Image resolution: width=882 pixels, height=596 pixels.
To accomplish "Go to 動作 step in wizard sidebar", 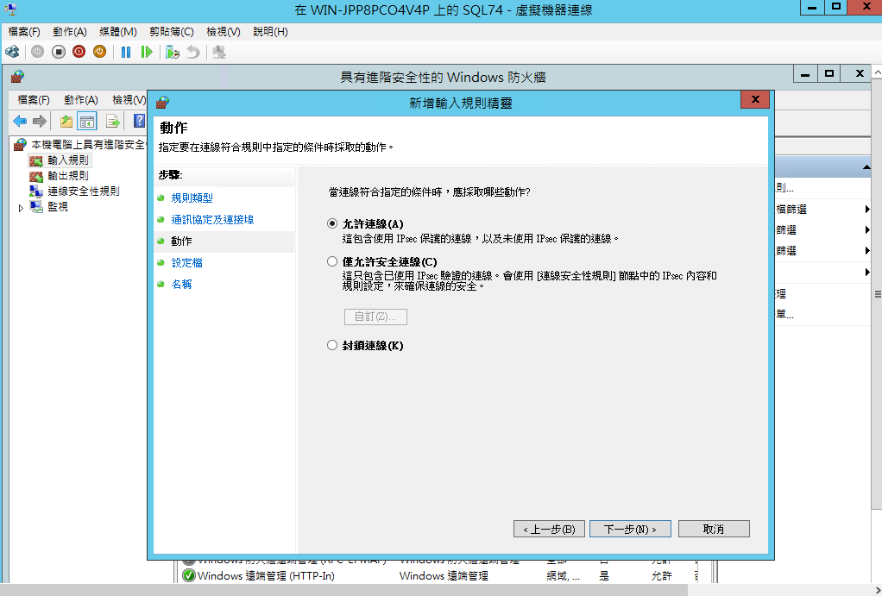I will click(182, 242).
